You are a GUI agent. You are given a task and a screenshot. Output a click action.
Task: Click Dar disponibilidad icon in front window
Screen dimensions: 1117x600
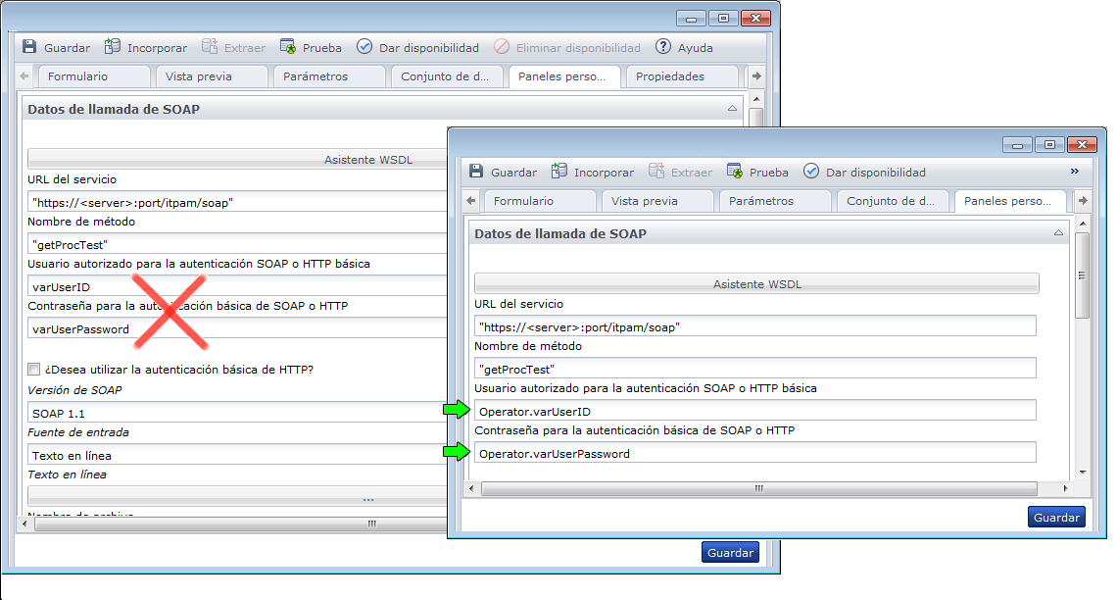tap(810, 171)
